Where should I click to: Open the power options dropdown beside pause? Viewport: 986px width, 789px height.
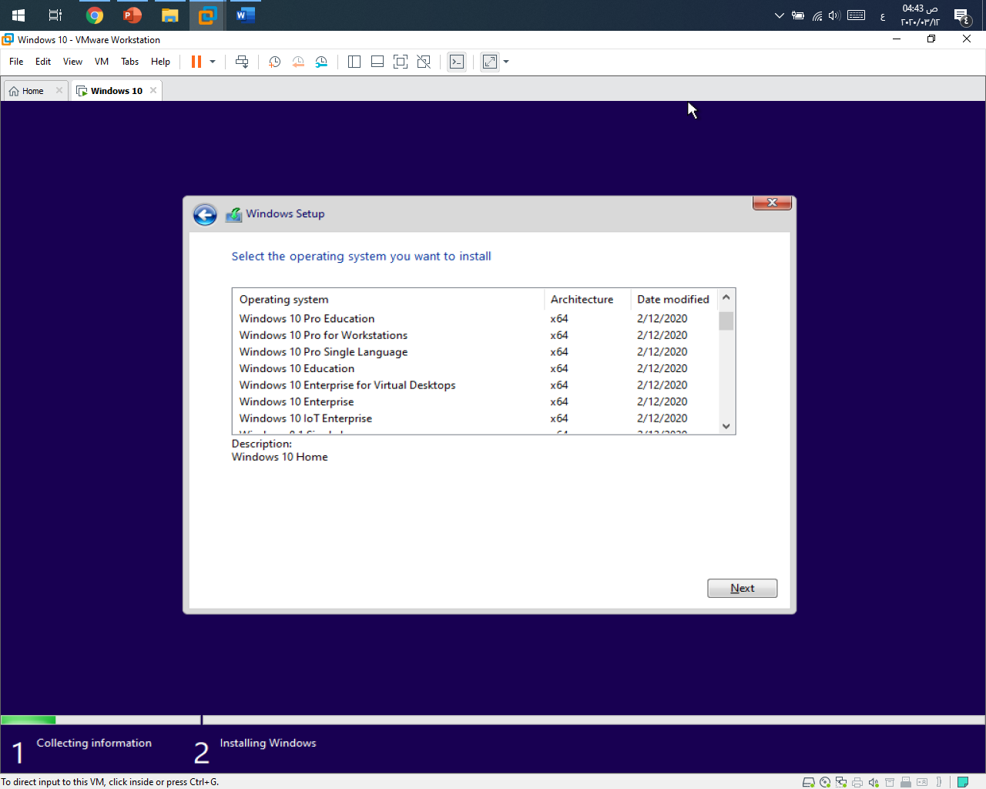[213, 62]
